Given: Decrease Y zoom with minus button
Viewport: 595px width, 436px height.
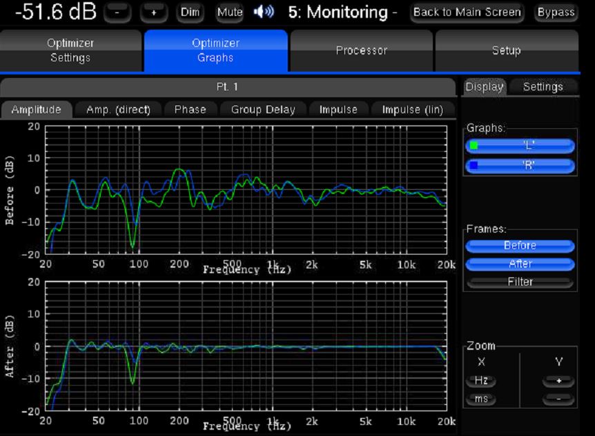Looking at the screenshot, I should [x=558, y=399].
